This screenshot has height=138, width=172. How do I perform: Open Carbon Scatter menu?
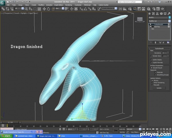click(103, 5)
